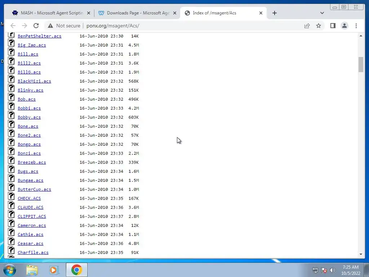Open a new tab with plus
The width and height of the screenshot is (369, 277).
tap(274, 13)
